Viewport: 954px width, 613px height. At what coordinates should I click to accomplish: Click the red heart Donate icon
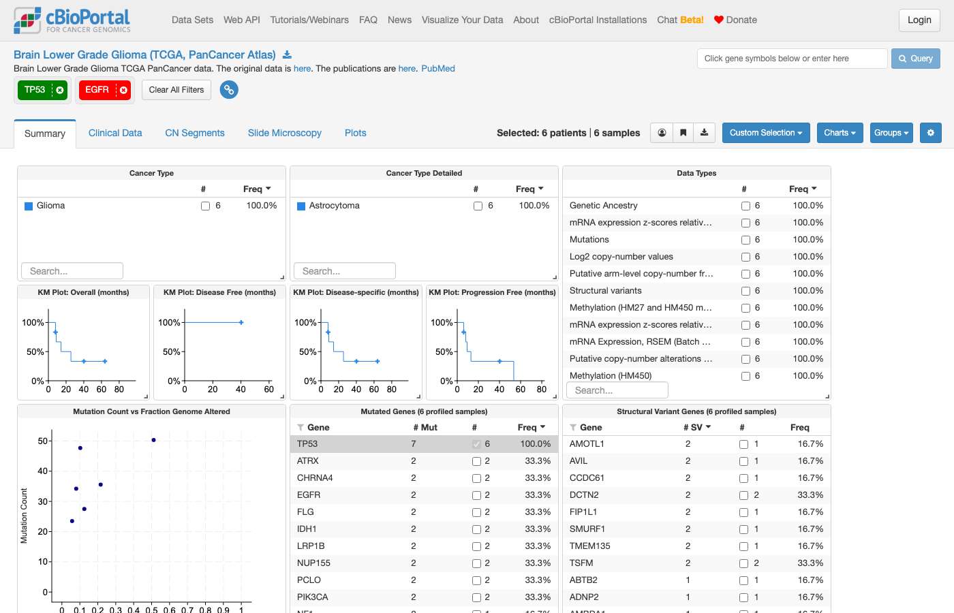[718, 20]
